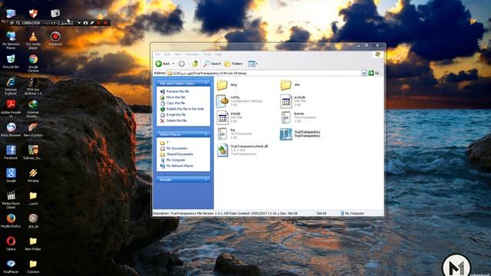491x276 pixels.
Task: Open Google Chrome from the desktop
Action: coord(33,63)
